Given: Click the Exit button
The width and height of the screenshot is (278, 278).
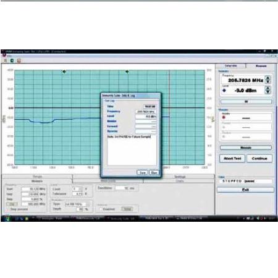Looking at the screenshot, I should (x=245, y=190).
